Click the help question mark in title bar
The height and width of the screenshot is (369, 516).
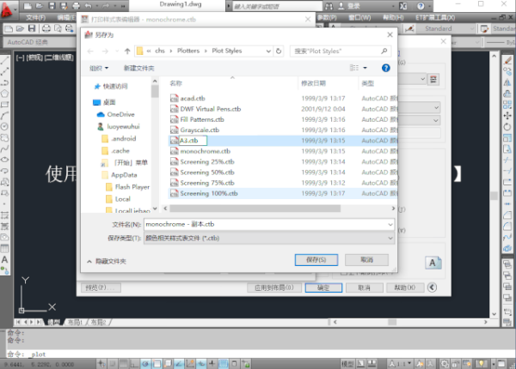pyautogui.click(x=421, y=6)
